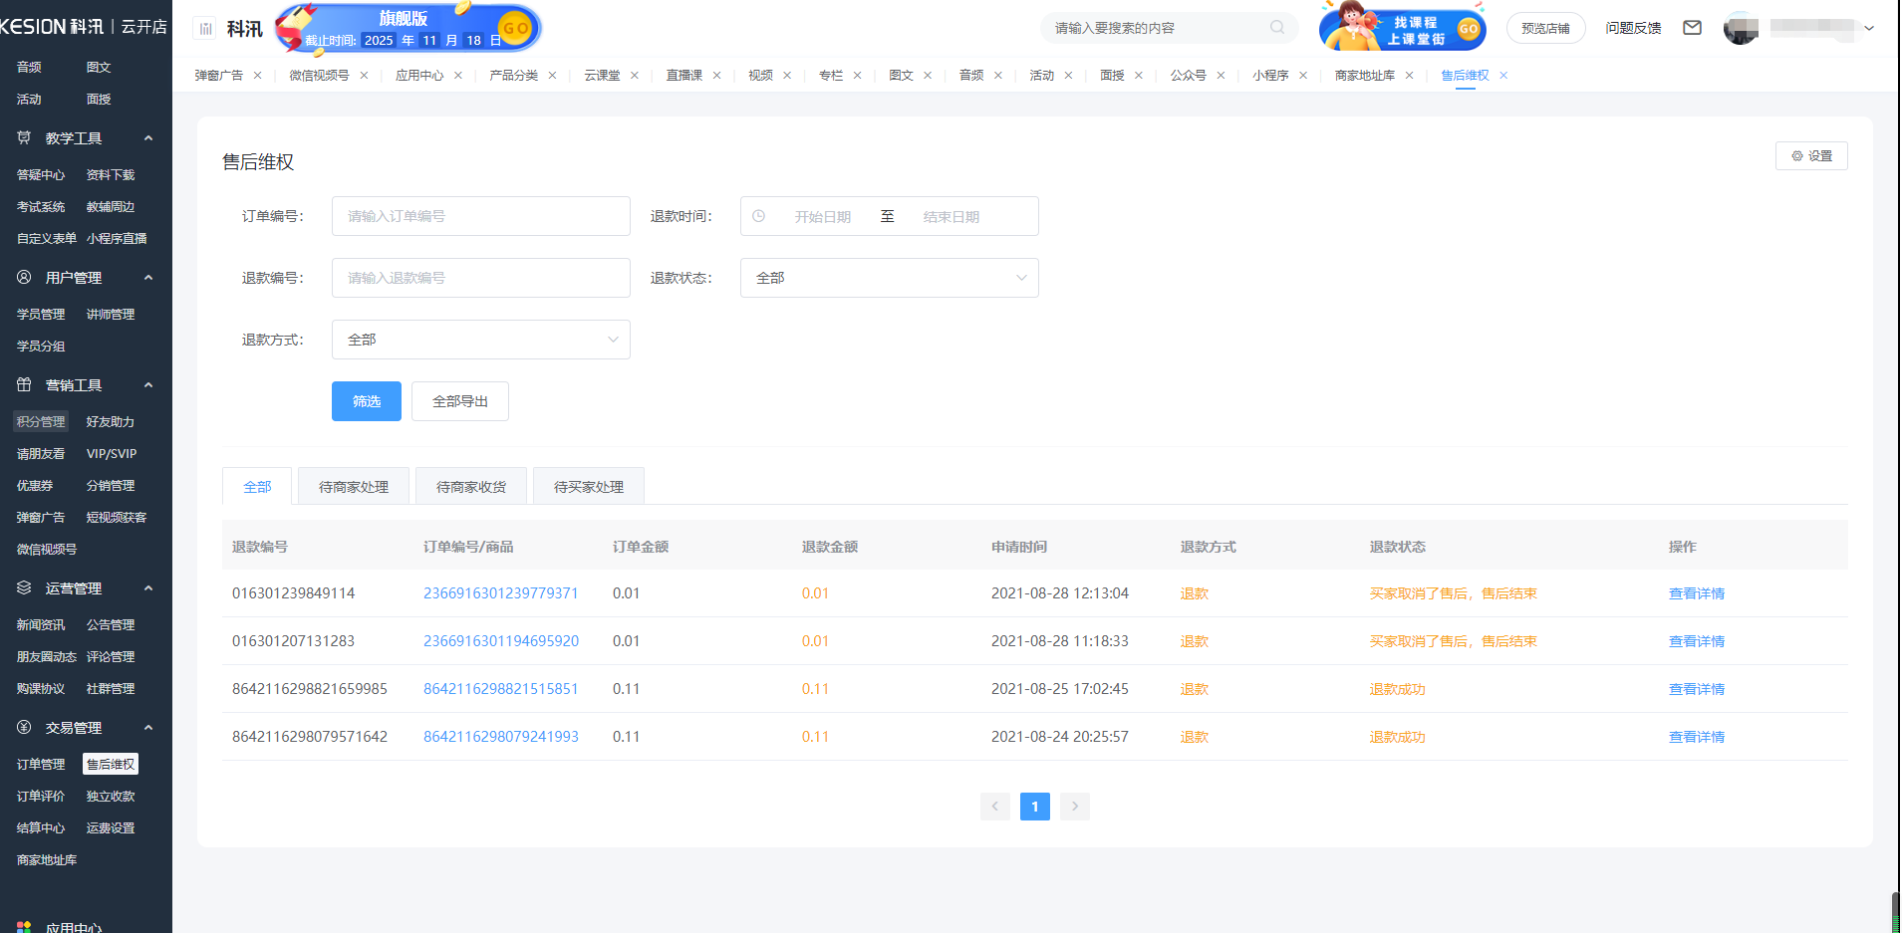The image size is (1902, 933).
Task: Click the 筛选 filter button
Action: [x=366, y=400]
